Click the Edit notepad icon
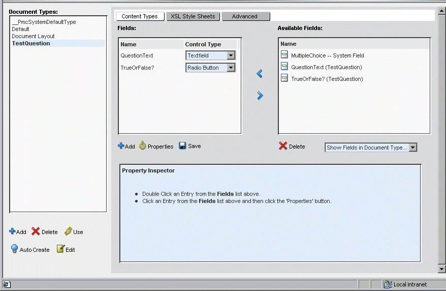Screen dimensions: 446x291 [x=60, y=249]
